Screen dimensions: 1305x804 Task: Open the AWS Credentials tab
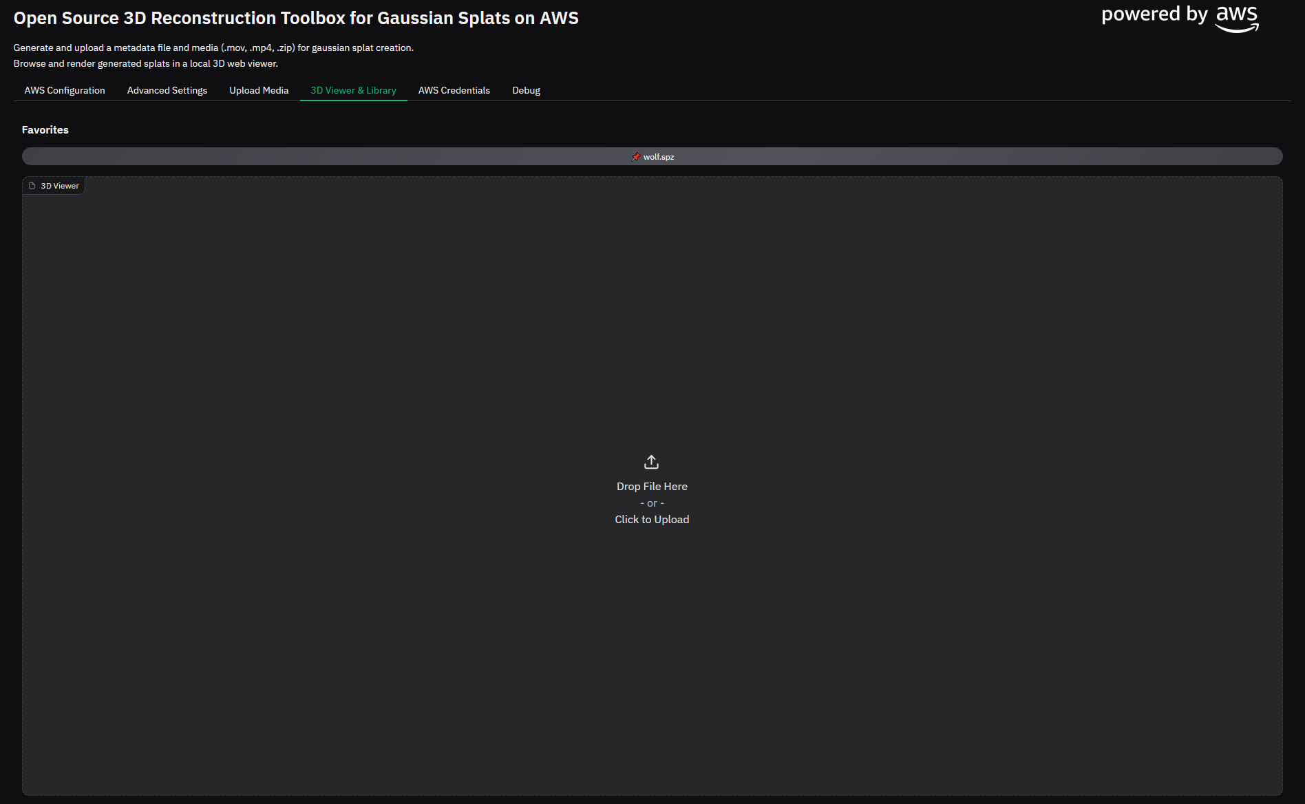[454, 90]
